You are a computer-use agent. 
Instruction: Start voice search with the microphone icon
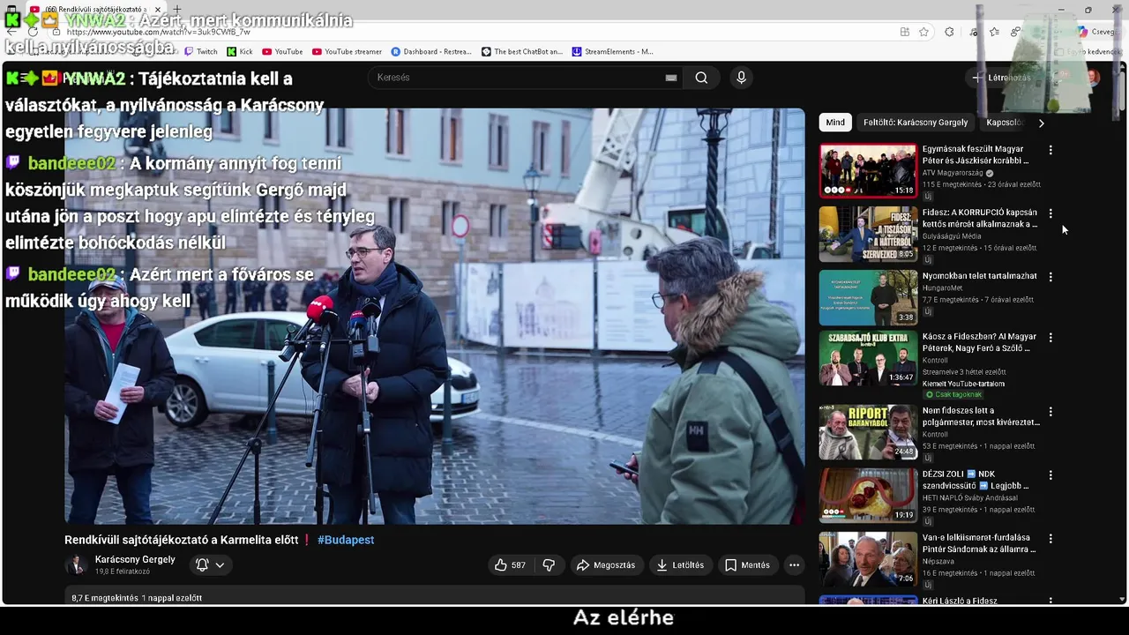(x=741, y=78)
